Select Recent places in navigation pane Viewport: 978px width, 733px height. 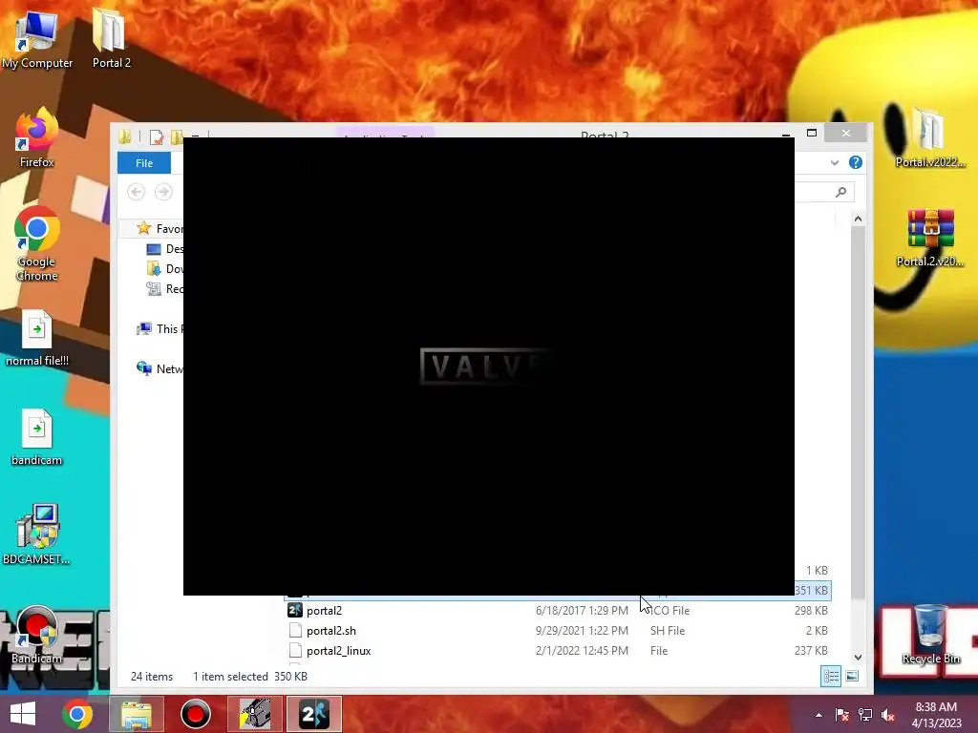pos(164,288)
